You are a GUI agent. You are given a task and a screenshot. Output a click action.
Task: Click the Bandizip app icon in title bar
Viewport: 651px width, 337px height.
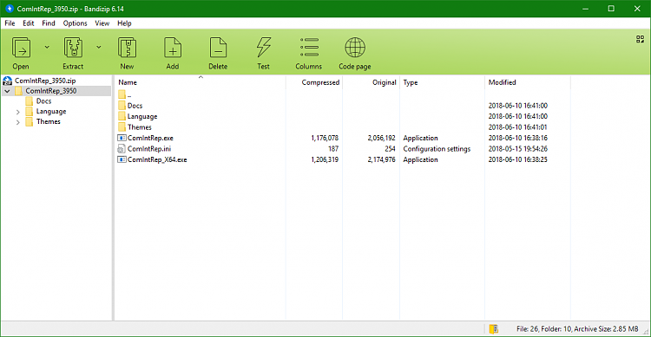[x=10, y=9]
